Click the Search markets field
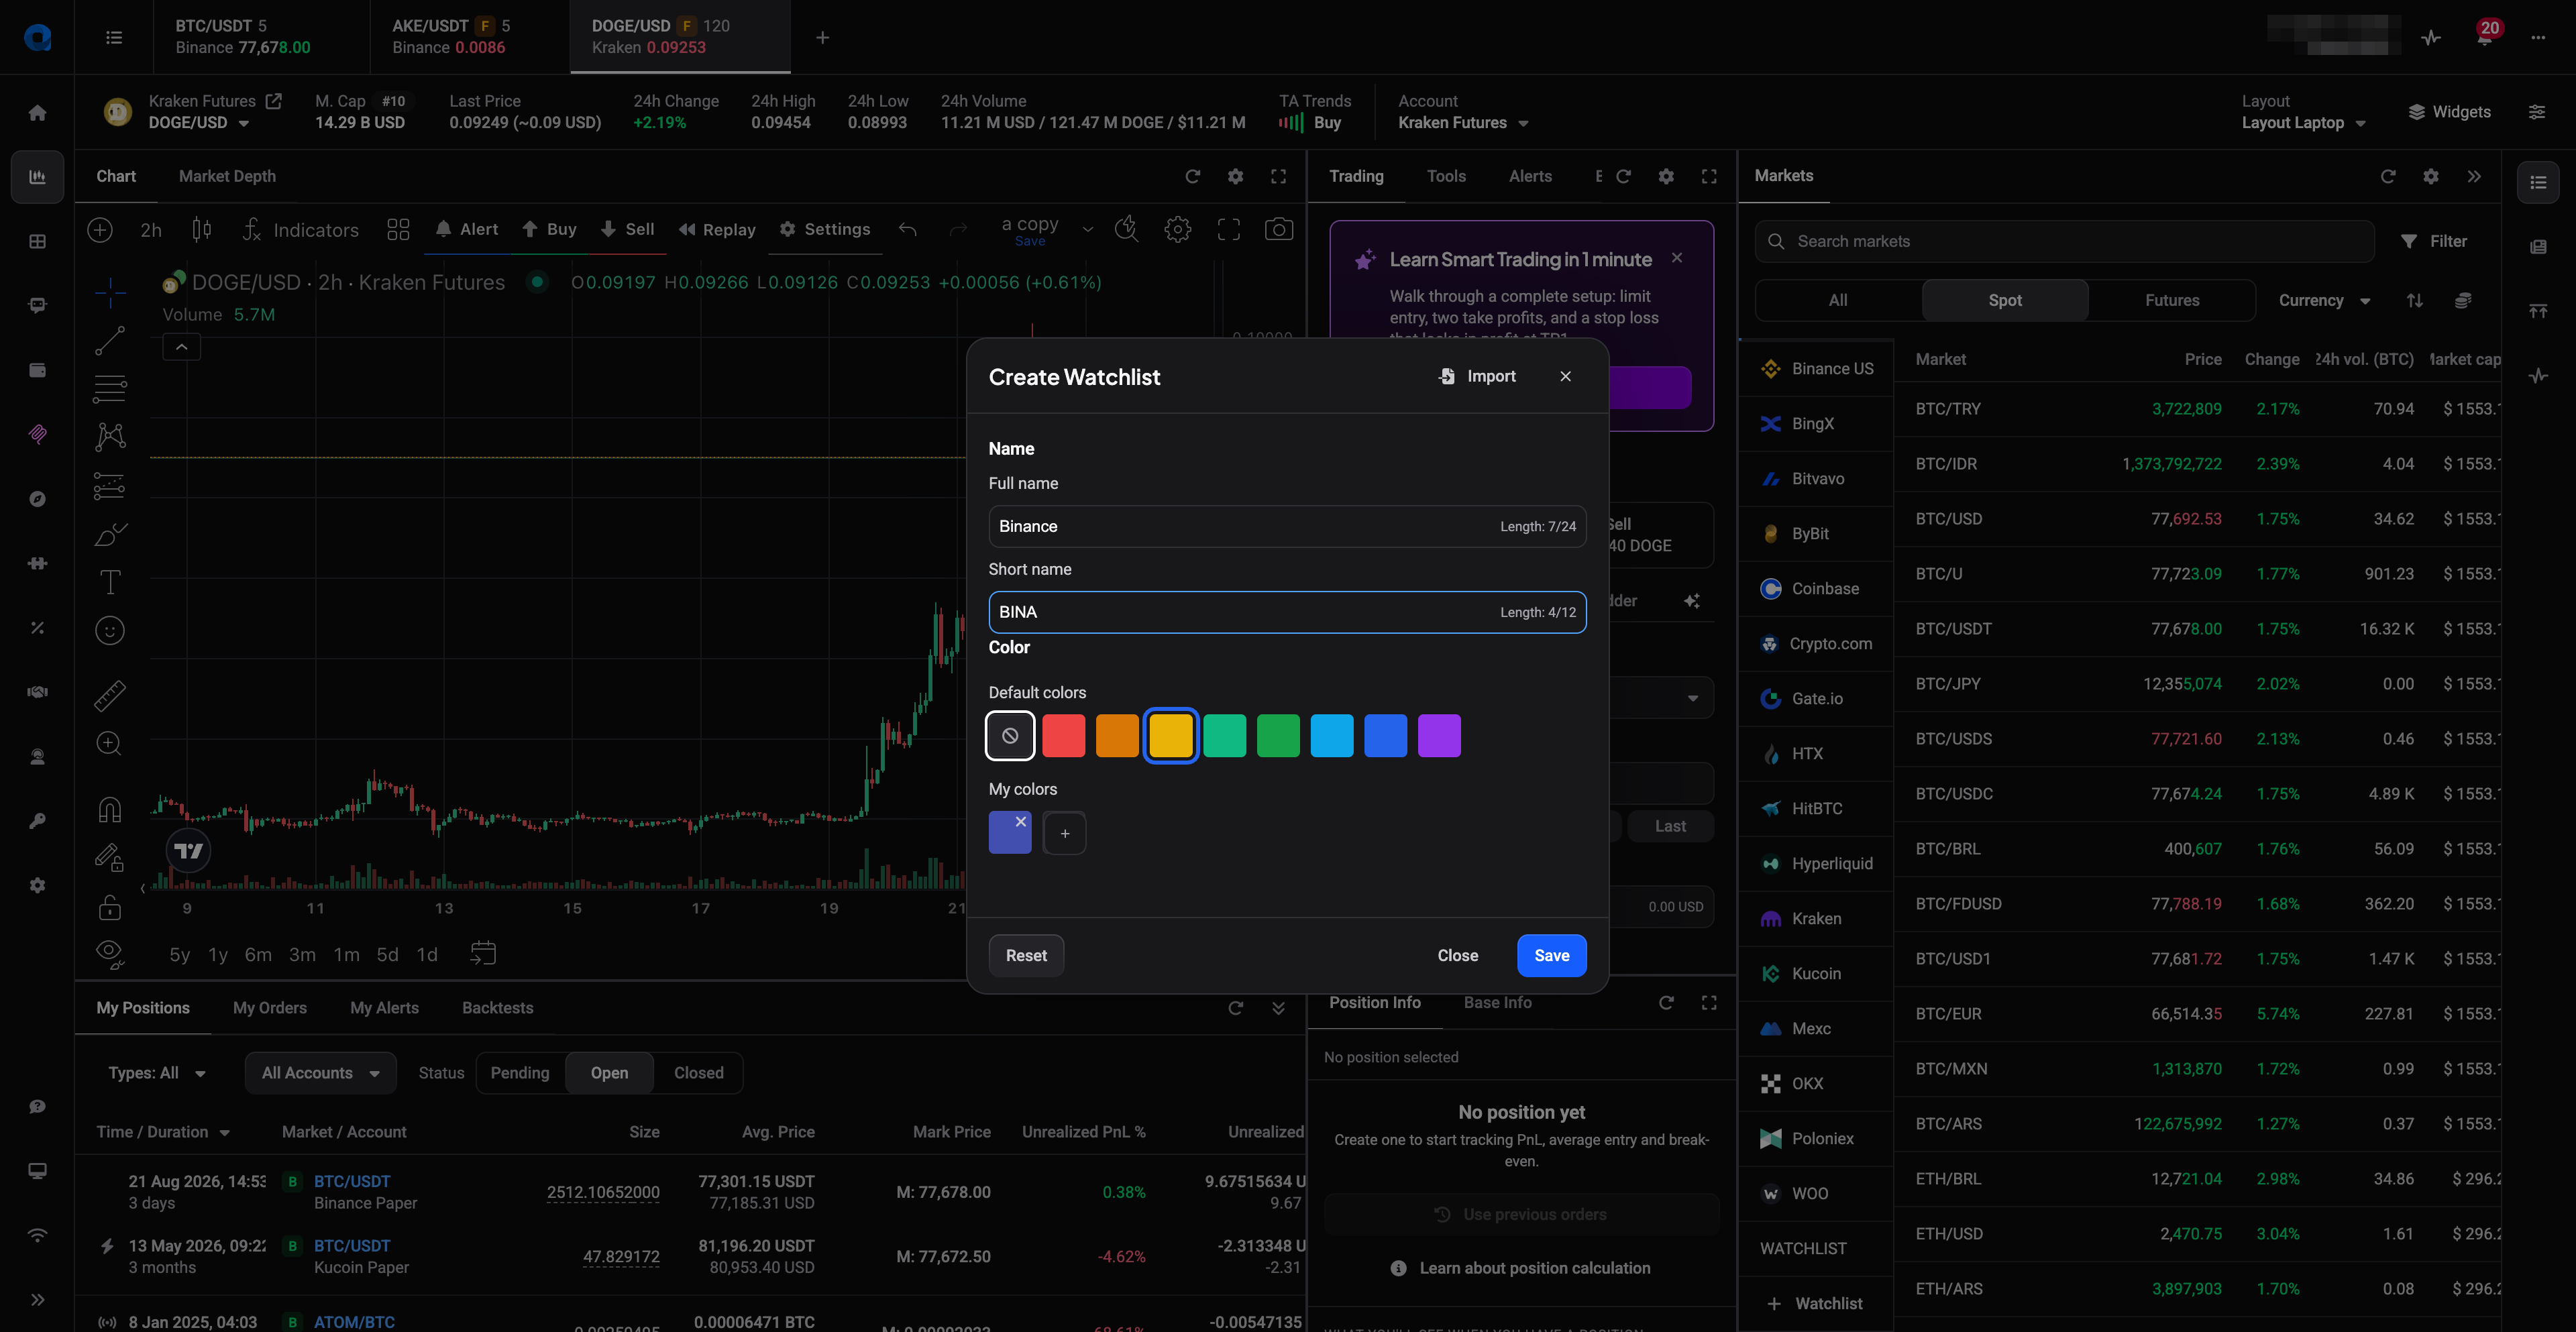The width and height of the screenshot is (2576, 1332). [x=2064, y=241]
